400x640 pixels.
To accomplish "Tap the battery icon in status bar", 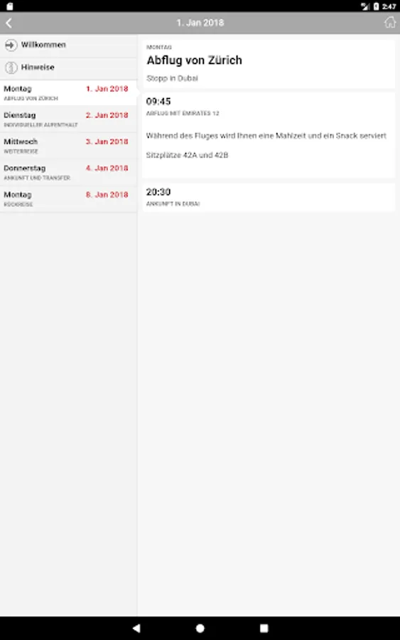I will pos(376,6).
